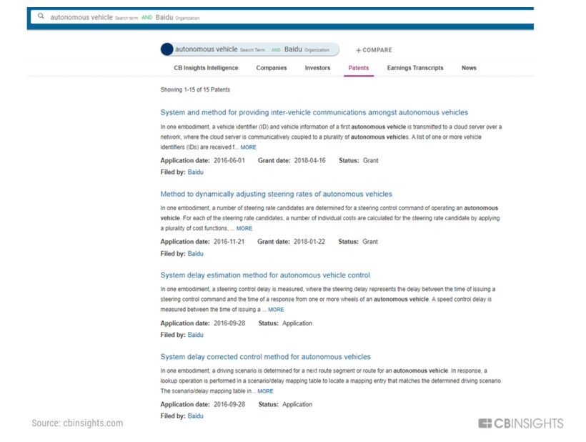Click Baidu filer link under delay corrected patent
This screenshot has width=586, height=442.
[x=195, y=416]
